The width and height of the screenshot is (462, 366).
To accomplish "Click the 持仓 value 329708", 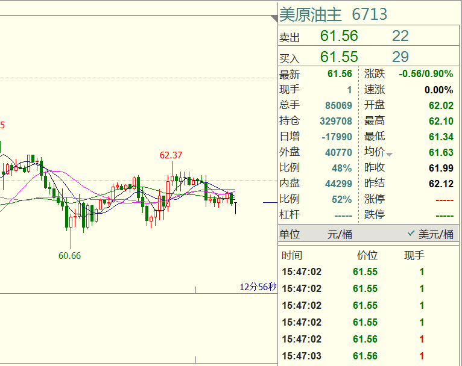I will (x=336, y=121).
